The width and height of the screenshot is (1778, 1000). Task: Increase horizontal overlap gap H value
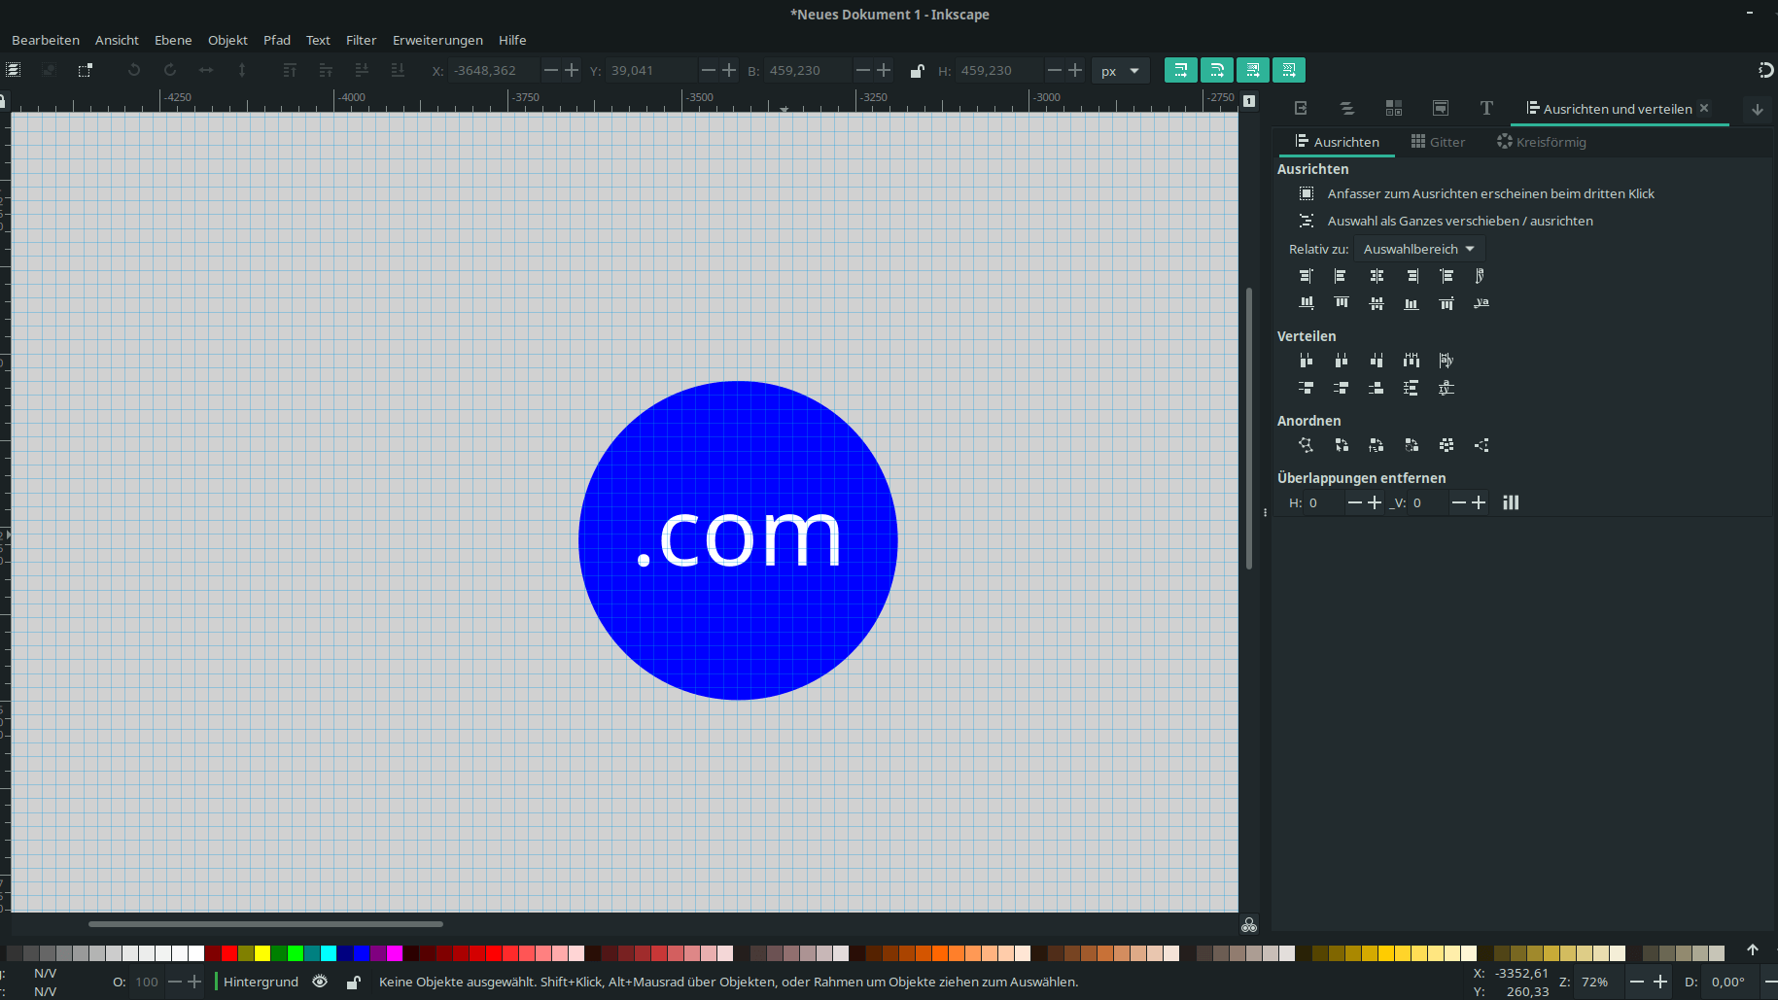1374,502
